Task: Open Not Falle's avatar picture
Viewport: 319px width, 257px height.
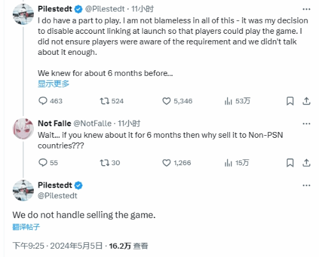Action: coord(23,129)
